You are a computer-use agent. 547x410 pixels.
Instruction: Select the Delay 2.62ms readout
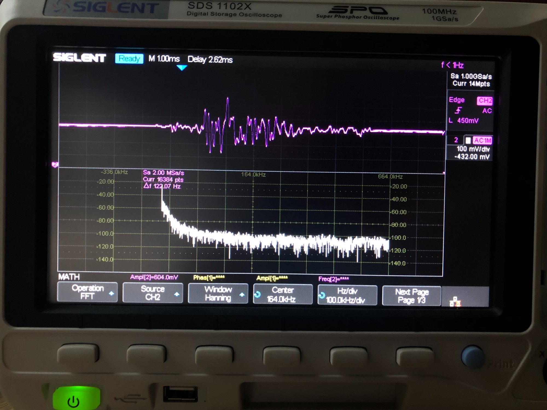pyautogui.click(x=210, y=59)
